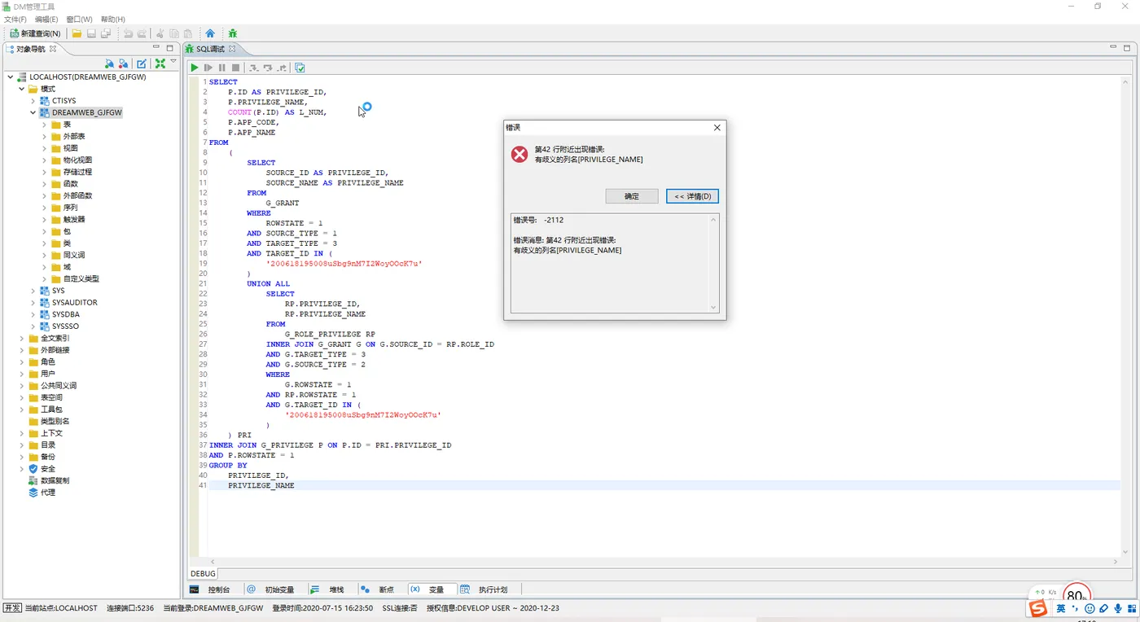Click the save disk icon in main toolbar

click(91, 33)
